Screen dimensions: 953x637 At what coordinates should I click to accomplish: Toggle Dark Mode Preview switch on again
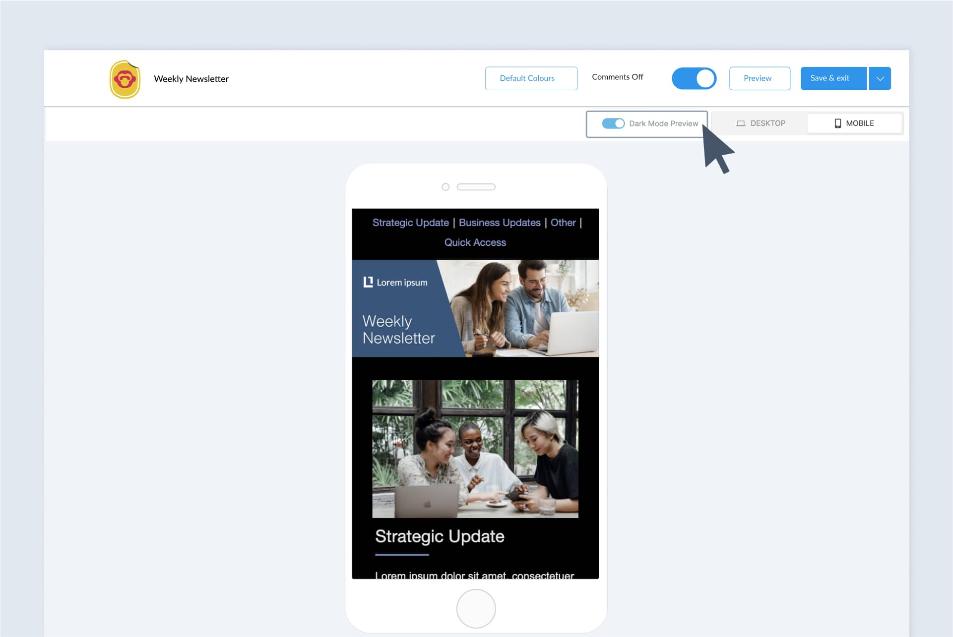[x=614, y=123]
